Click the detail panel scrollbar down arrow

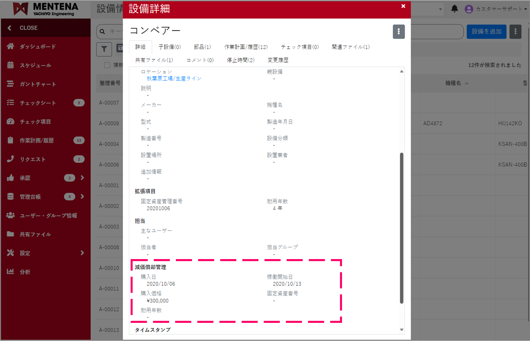[x=402, y=330]
